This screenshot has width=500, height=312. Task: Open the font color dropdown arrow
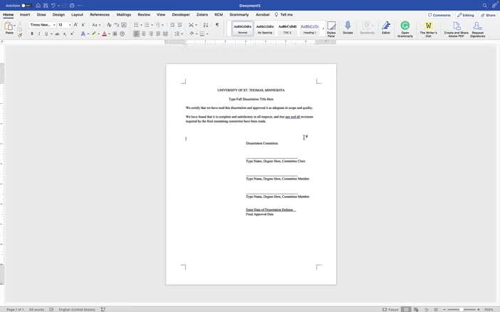click(109, 33)
